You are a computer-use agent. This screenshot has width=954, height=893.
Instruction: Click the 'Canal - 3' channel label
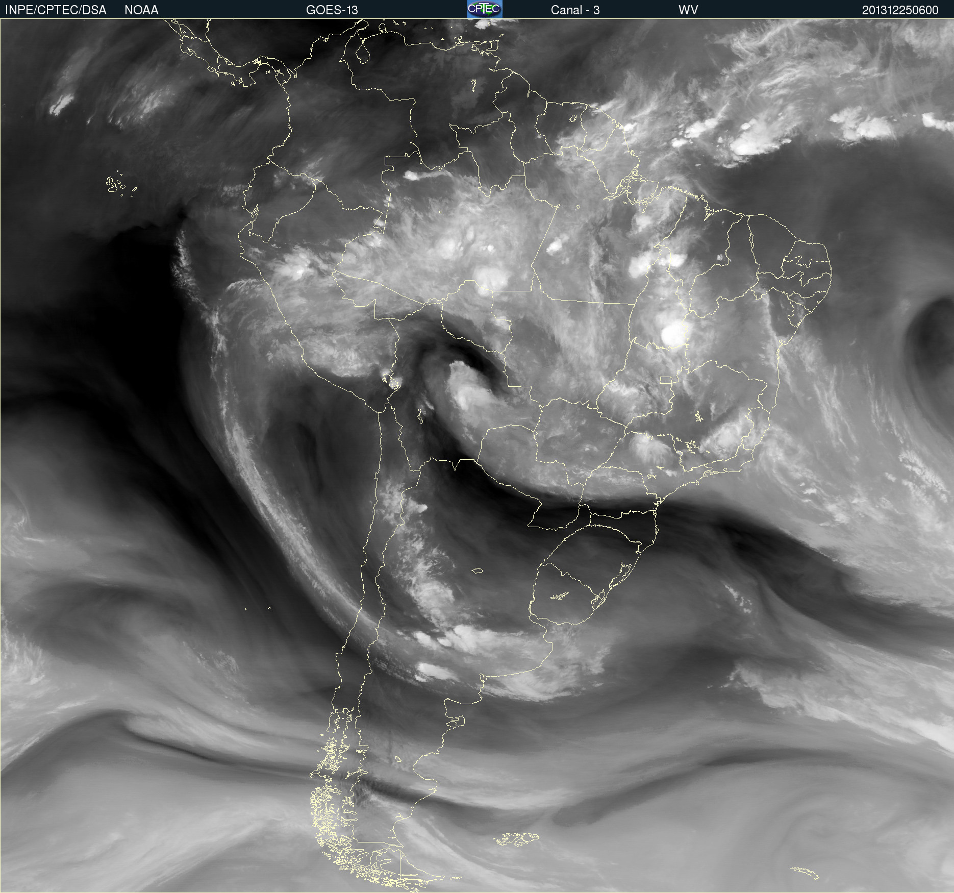(575, 10)
